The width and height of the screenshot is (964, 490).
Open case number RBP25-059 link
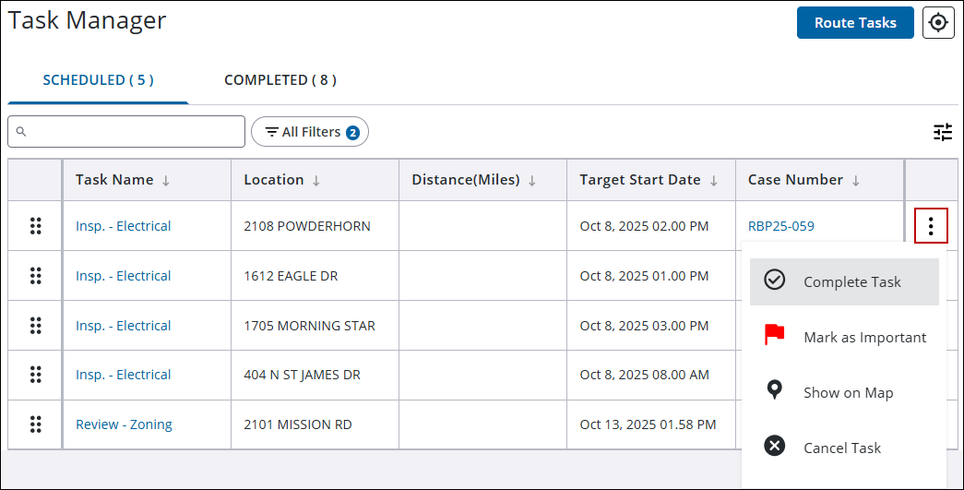[x=780, y=226]
